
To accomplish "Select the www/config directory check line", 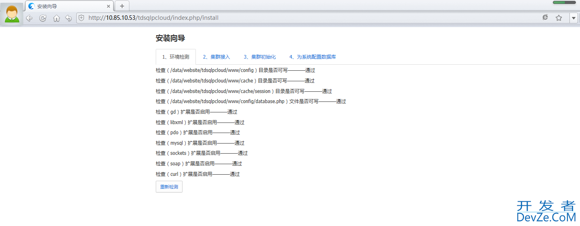I will pos(235,70).
